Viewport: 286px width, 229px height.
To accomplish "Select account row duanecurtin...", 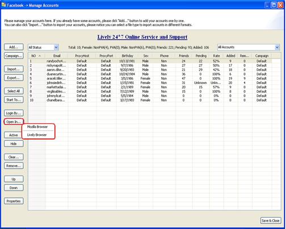I will [x=150, y=74].
